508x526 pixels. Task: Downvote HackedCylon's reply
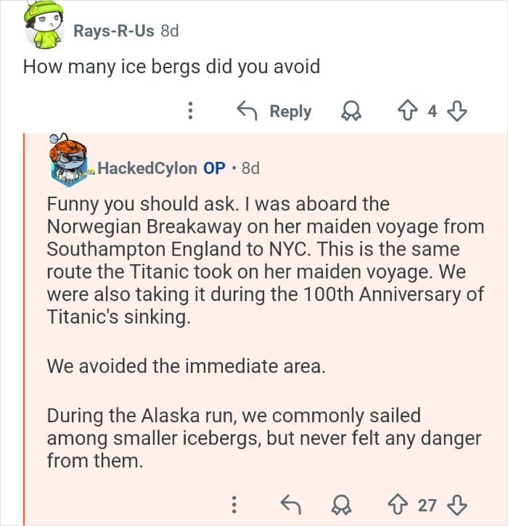tap(456, 505)
